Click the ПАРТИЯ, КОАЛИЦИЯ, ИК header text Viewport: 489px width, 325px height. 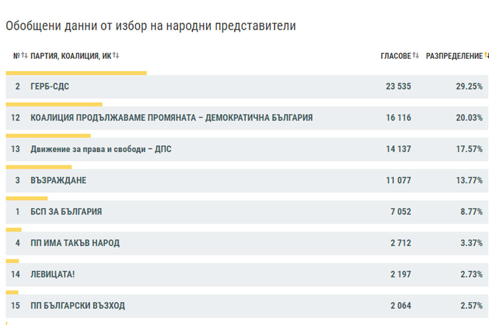[71, 56]
